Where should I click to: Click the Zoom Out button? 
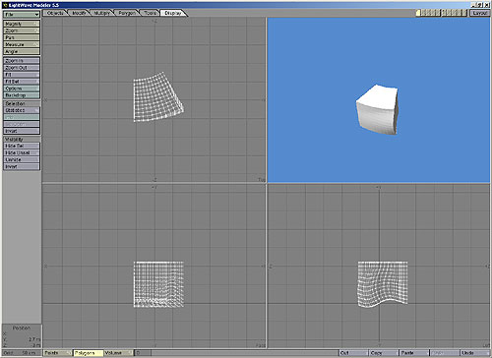22,68
